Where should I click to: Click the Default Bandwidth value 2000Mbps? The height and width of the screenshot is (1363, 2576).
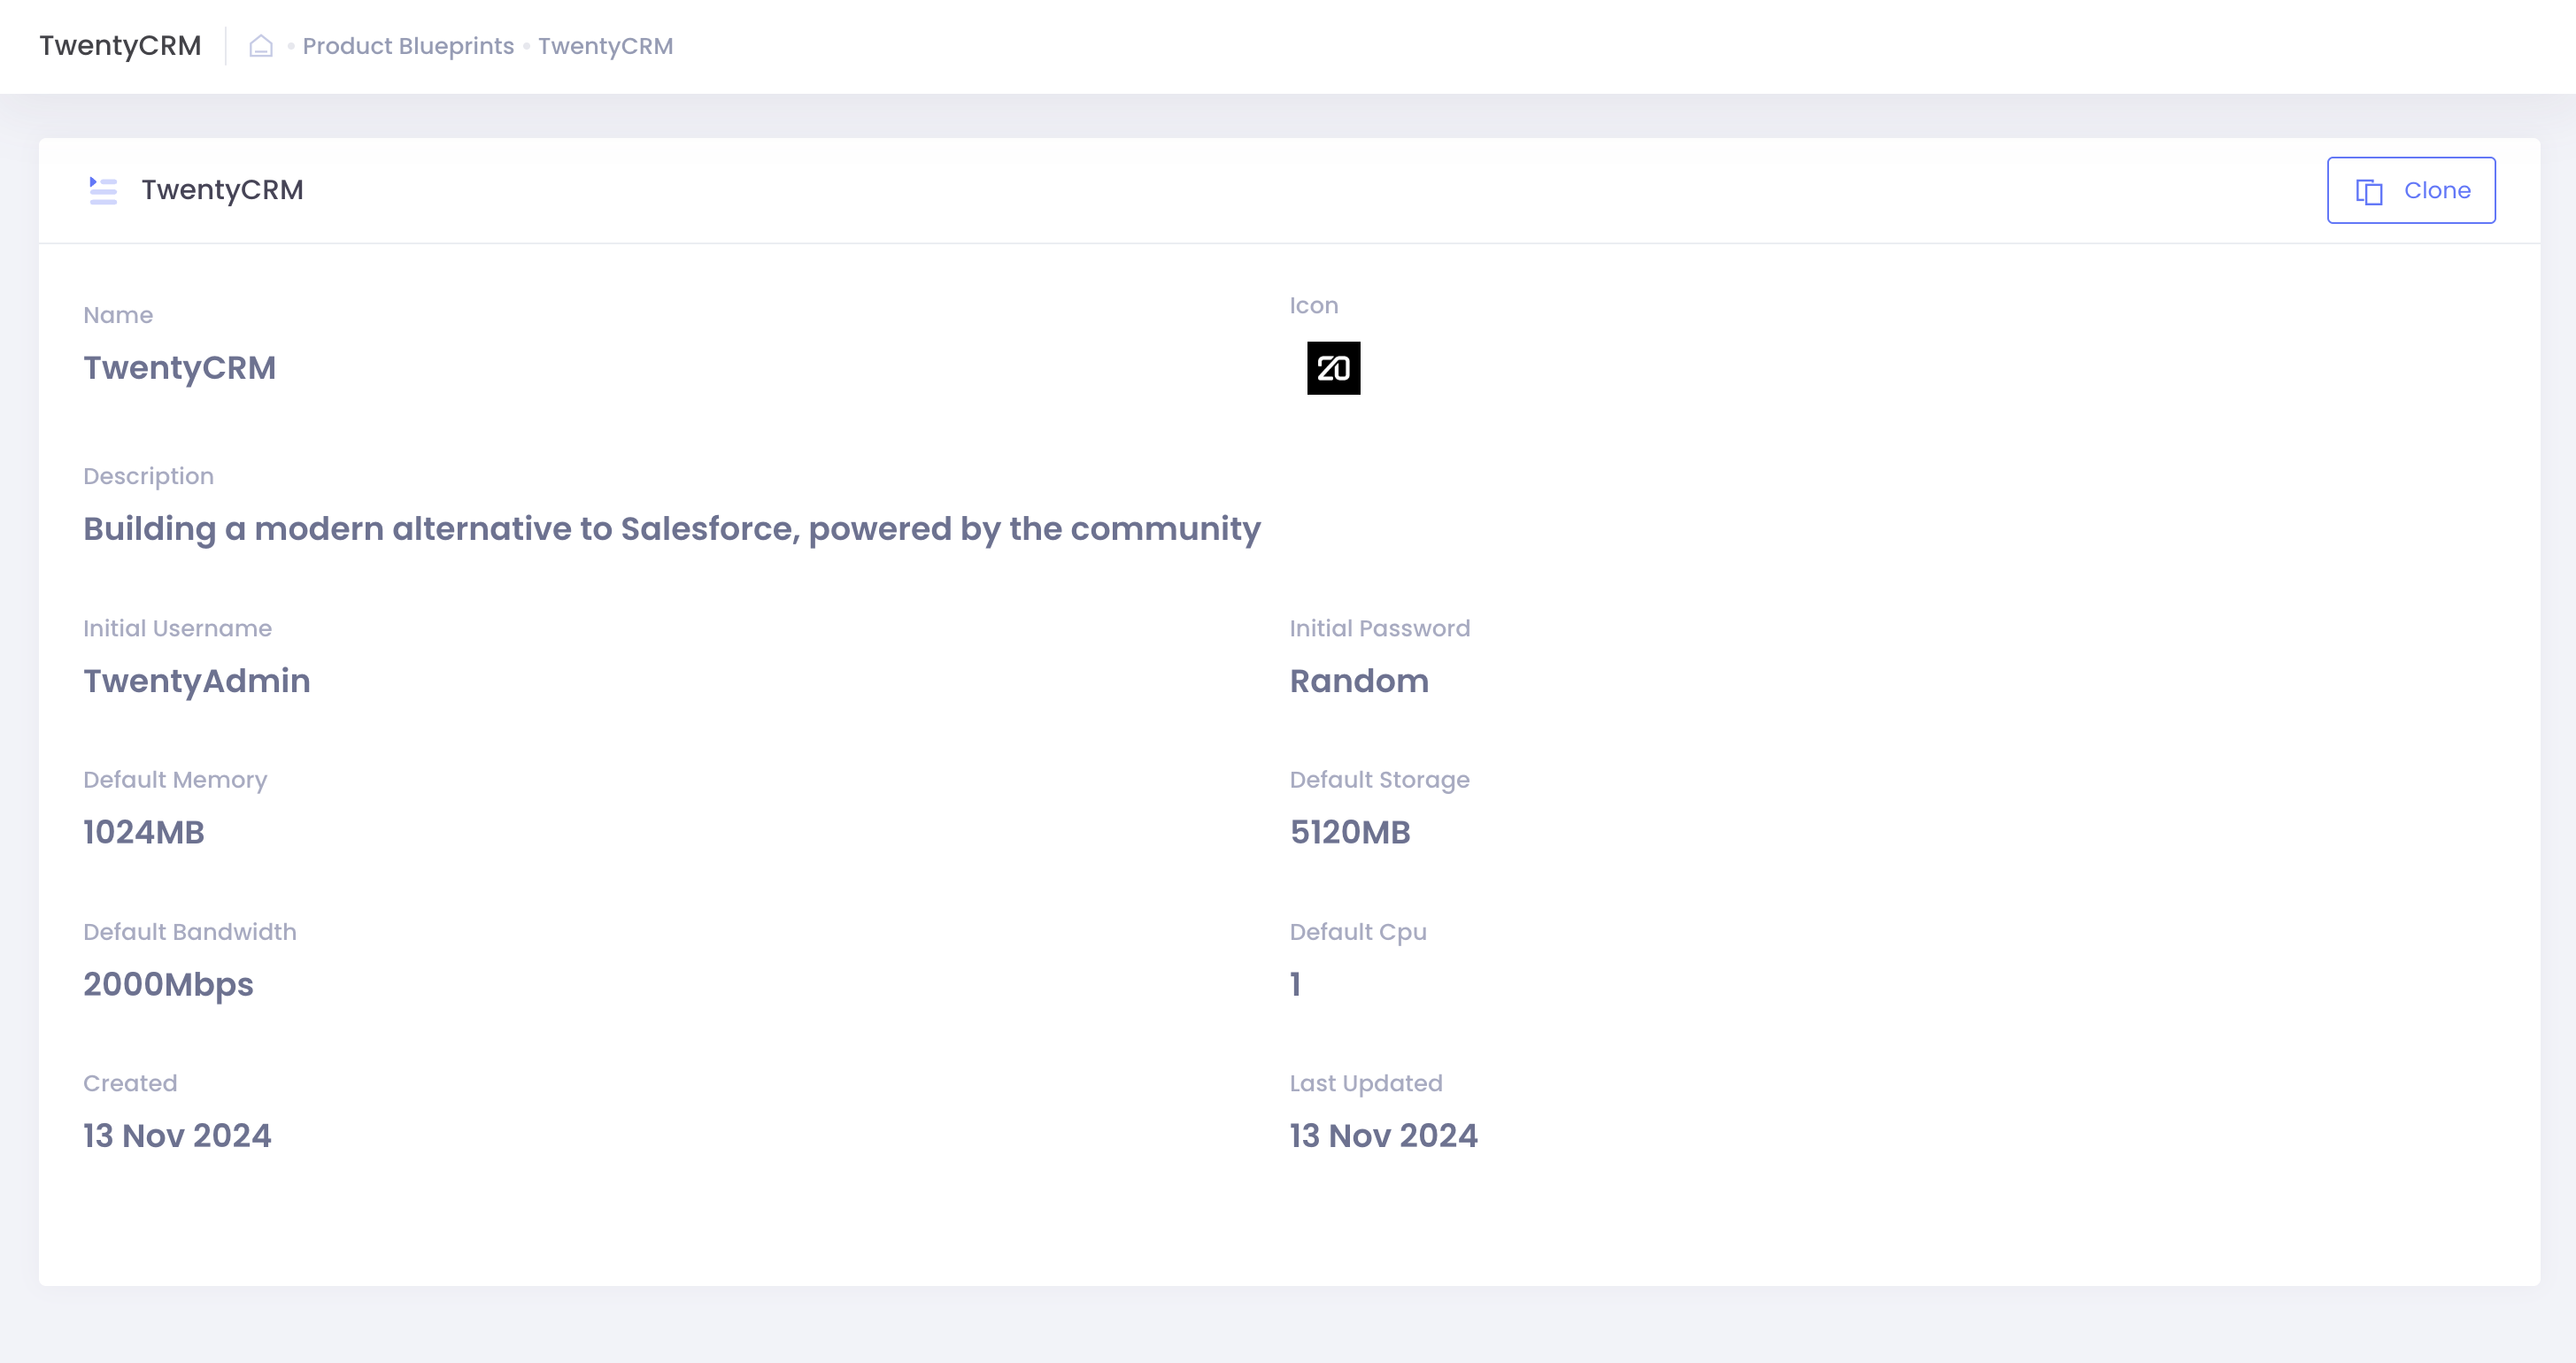[168, 984]
